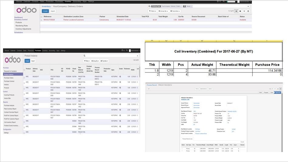The height and width of the screenshot is (162, 288).
Task: Click the Product Instance search field
Action: [111, 56]
